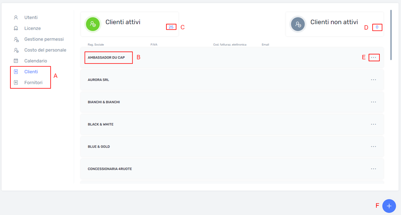This screenshot has width=401, height=215.
Task: Open options menu for BIANCHI & BIANCHI
Action: click(x=373, y=102)
